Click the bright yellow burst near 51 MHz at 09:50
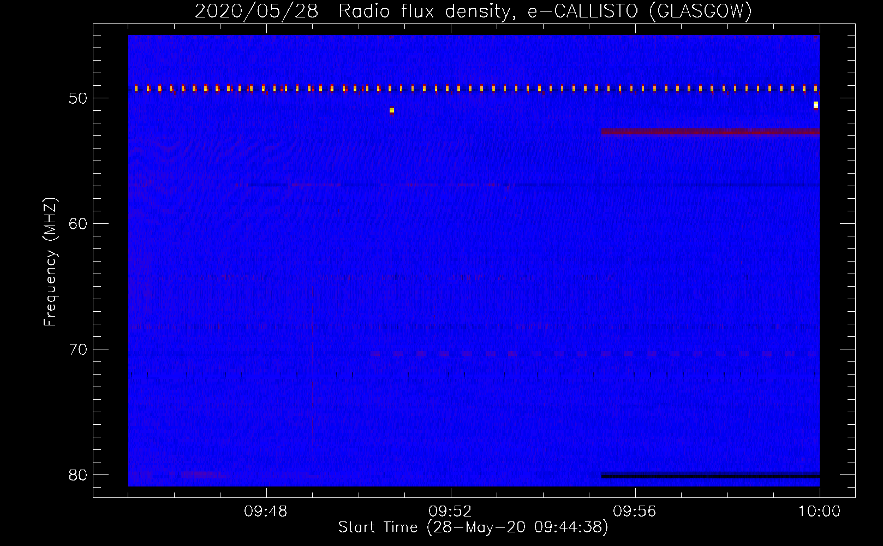 pos(392,110)
